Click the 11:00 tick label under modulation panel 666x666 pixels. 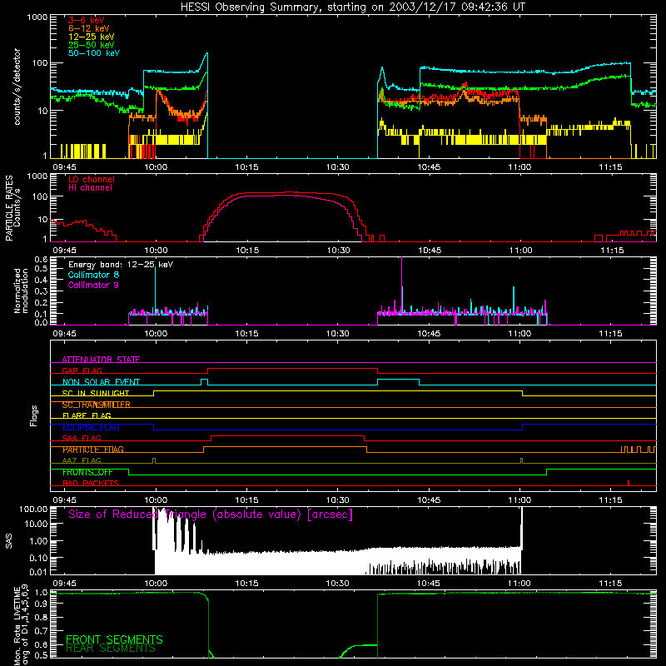[x=519, y=334]
